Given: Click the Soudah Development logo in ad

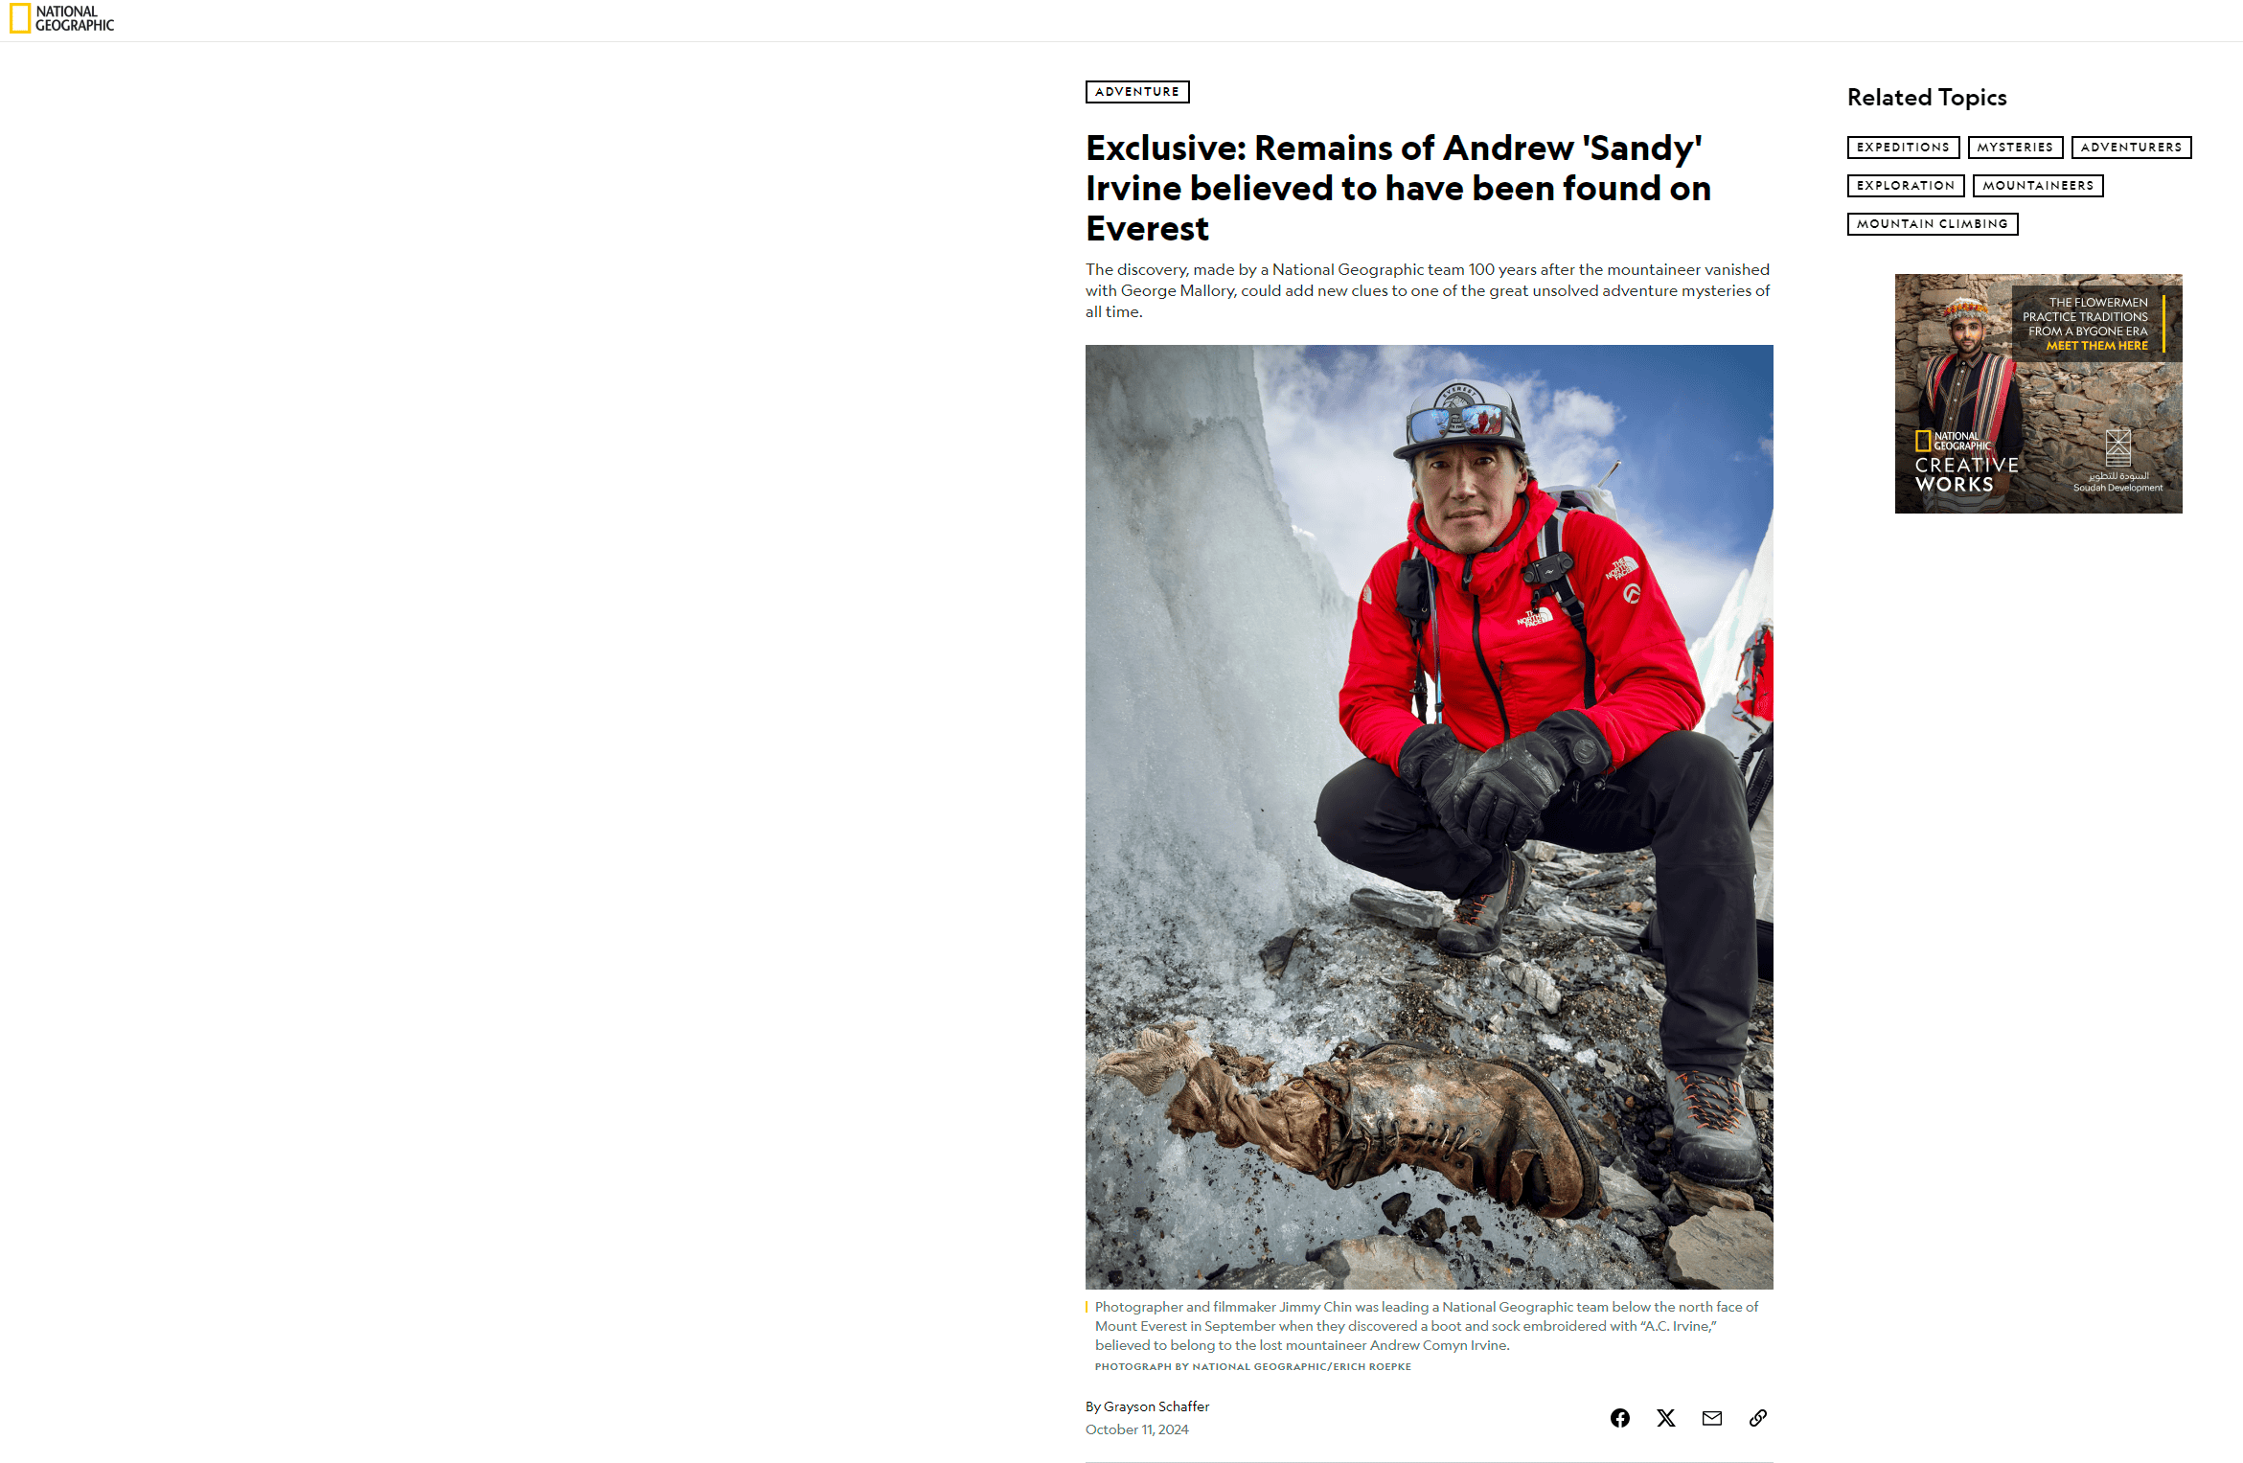Looking at the screenshot, I should click(2117, 462).
